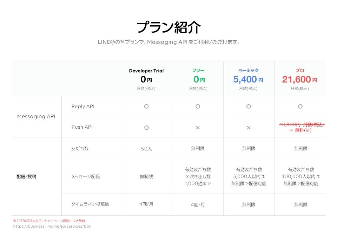This screenshot has height=249, width=337.
Task: Click the Reply API circle under ベーシック plan
Action: 249,106
